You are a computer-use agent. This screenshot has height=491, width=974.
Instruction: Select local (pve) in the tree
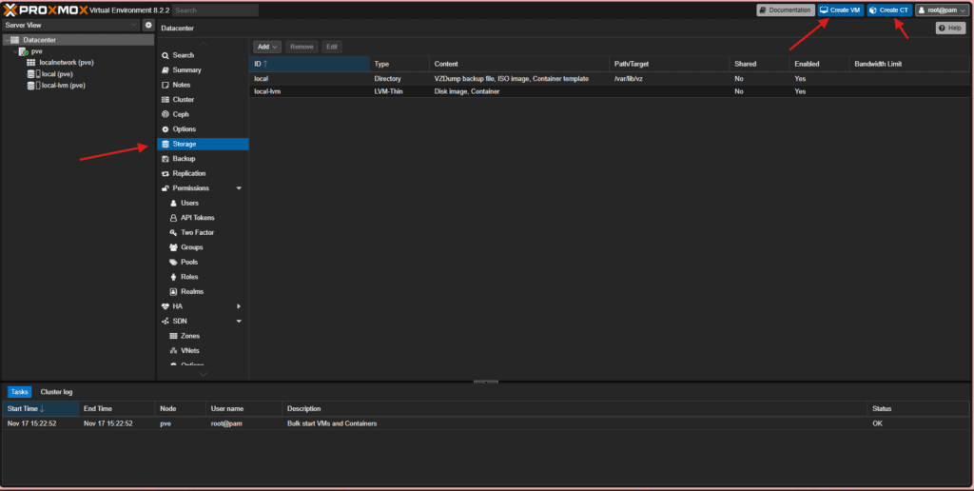pos(57,74)
